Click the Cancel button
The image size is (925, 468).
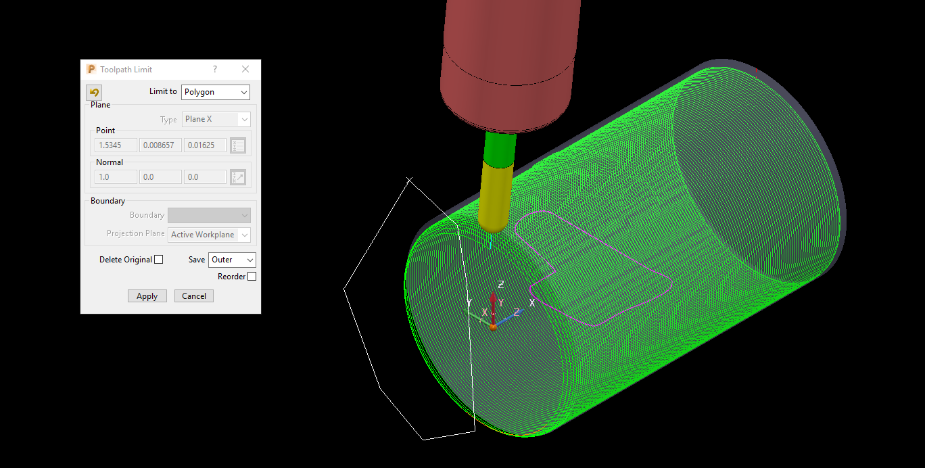[x=194, y=296]
